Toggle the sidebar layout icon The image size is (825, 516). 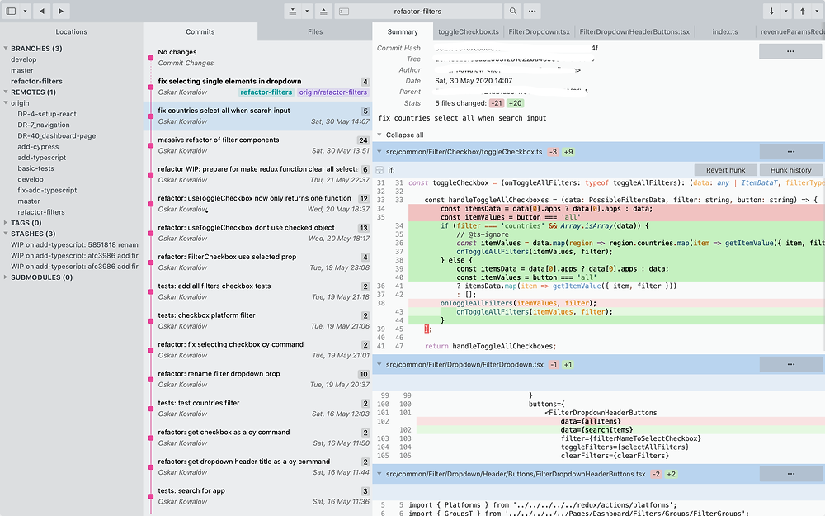pos(11,11)
